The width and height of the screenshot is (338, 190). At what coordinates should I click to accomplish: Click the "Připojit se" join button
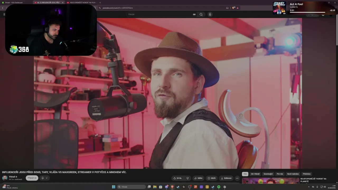pyautogui.click(x=32, y=178)
